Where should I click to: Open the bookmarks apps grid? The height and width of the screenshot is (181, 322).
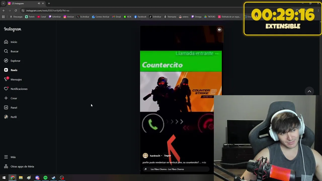click(x=3, y=17)
